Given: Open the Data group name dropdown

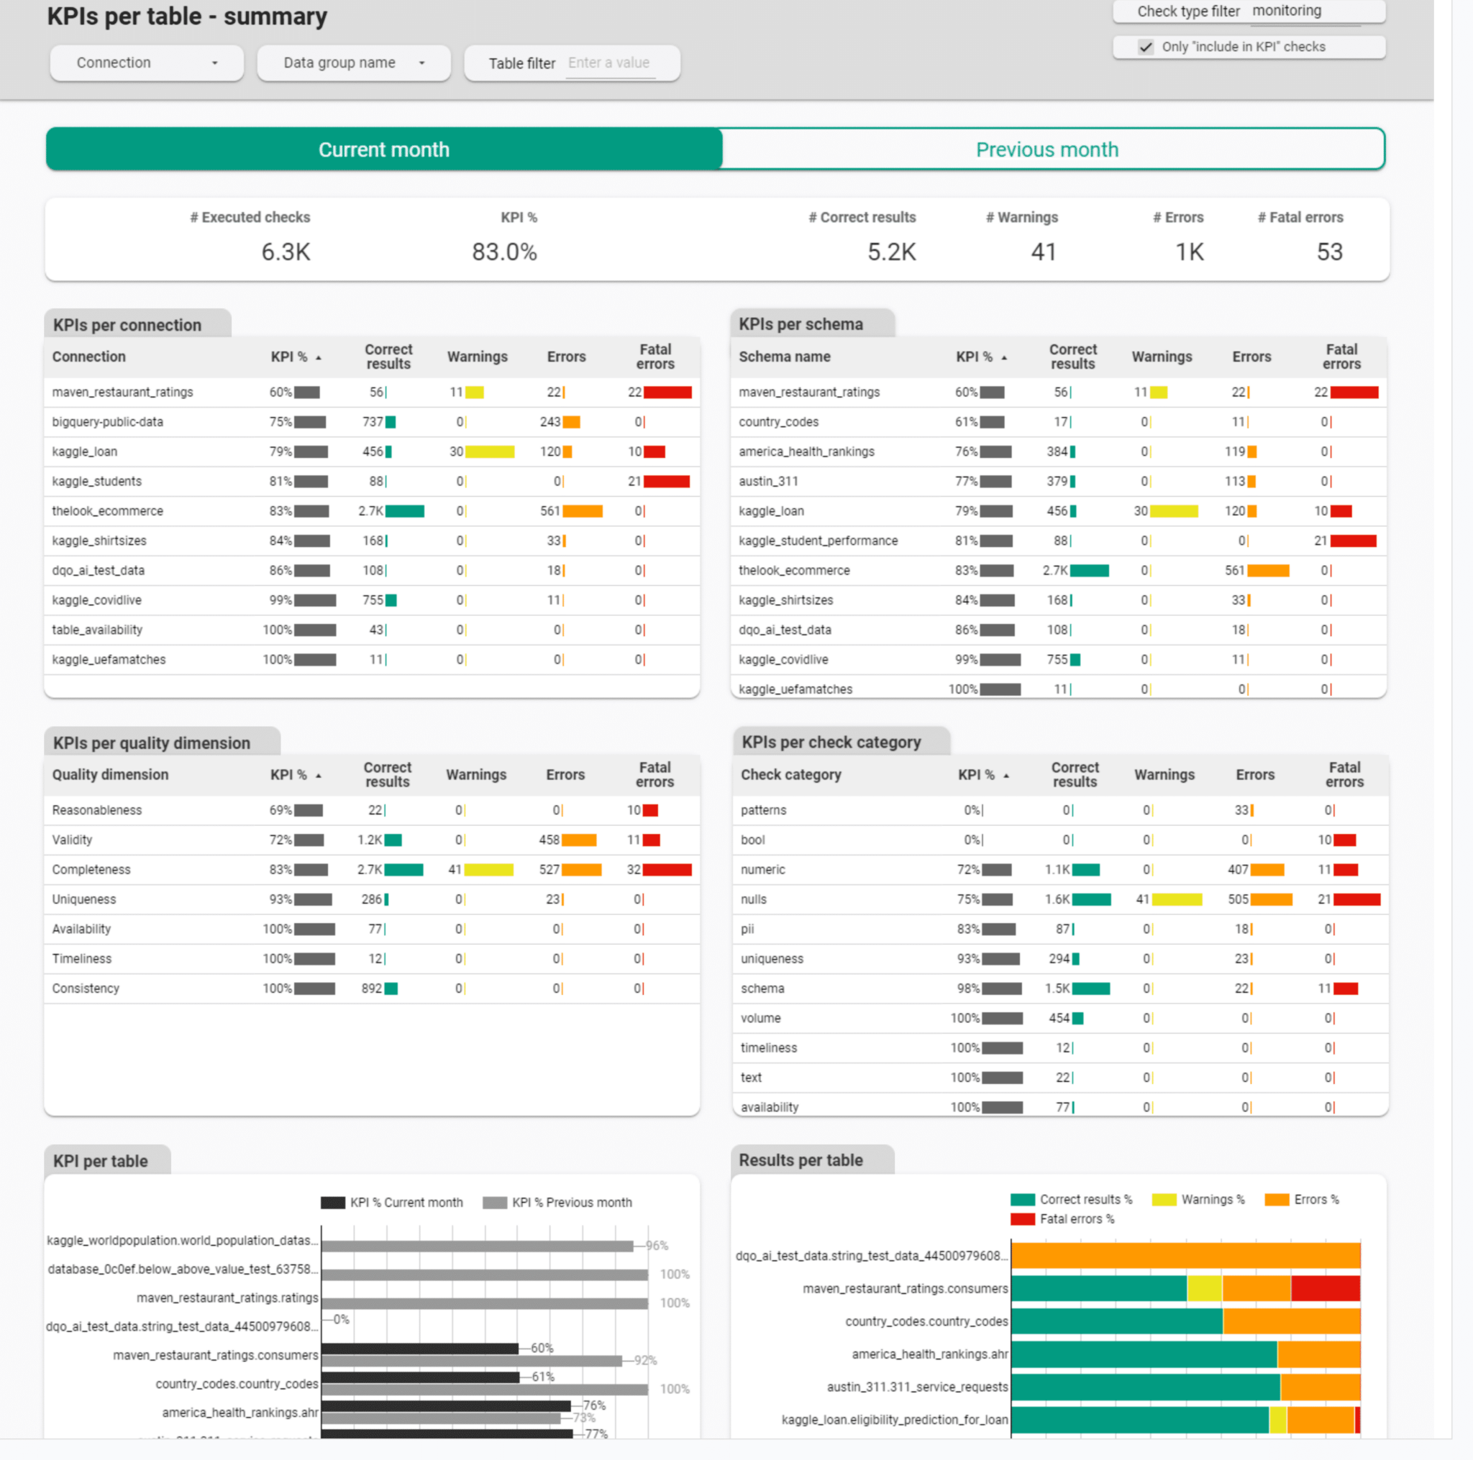Looking at the screenshot, I should click(353, 63).
